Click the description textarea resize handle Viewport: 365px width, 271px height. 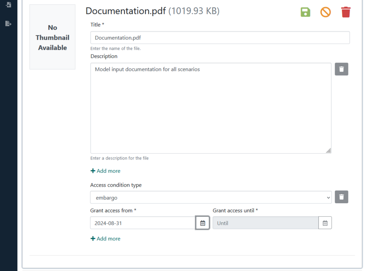[x=328, y=151]
